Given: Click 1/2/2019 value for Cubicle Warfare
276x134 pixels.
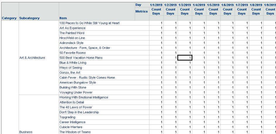Looking at the screenshot, I should tap(170, 127).
